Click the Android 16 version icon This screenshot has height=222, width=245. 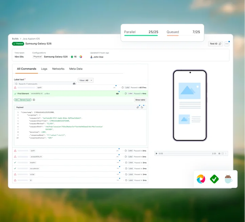(x=72, y=57)
